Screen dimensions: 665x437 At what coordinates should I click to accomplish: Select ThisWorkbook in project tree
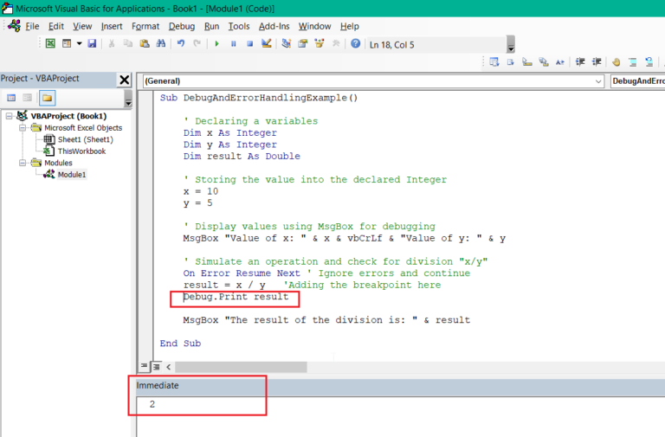tap(81, 151)
